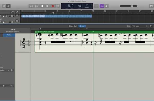Go to the beginning of the project

click(x=42, y=6)
